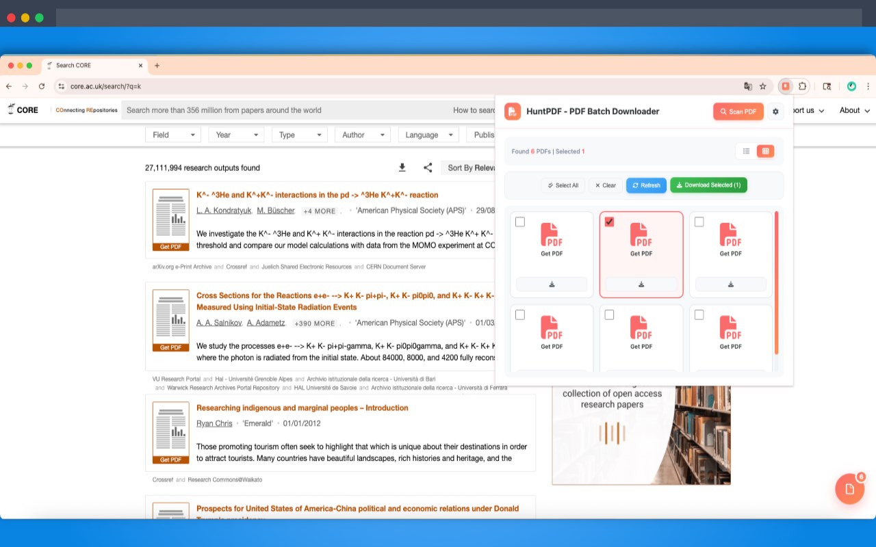Open 'Cross Sections for the Reactions' paper title
Image resolution: width=876 pixels, height=547 pixels.
(x=345, y=302)
